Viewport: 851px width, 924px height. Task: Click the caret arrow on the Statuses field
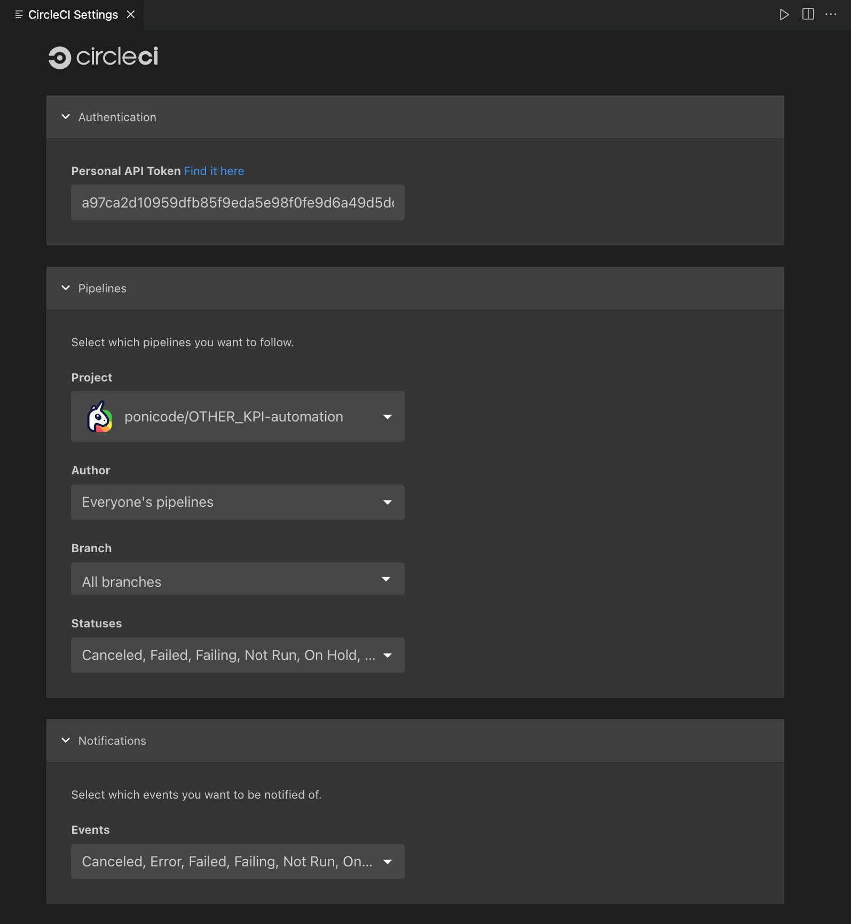(388, 655)
